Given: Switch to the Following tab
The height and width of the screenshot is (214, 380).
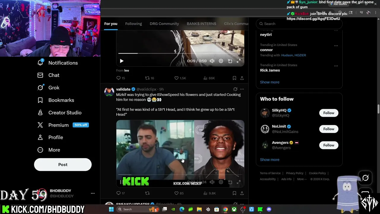Looking at the screenshot, I should click(x=134, y=24).
